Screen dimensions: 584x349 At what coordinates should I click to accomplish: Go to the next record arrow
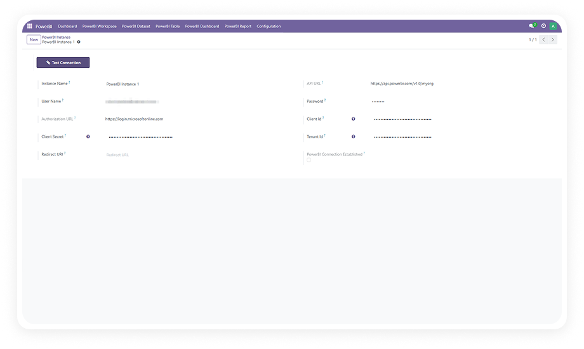[553, 39]
